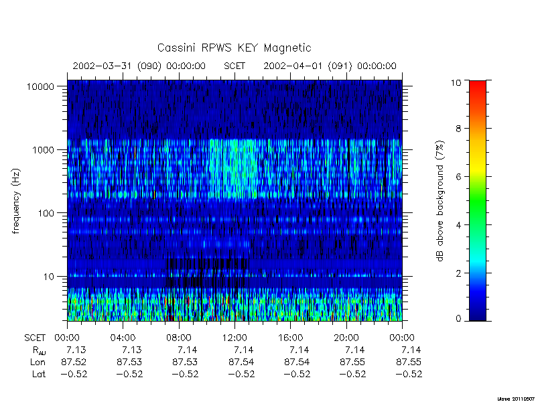Image resolution: width=536 pixels, height=402 pixels.
Task: Click the R AU value under 04:00
Action: click(131, 350)
